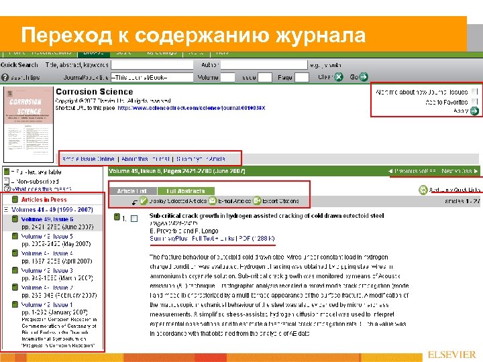Screen dimensions: 483x362
Task: Click the Issue input field
Action: 264,78
